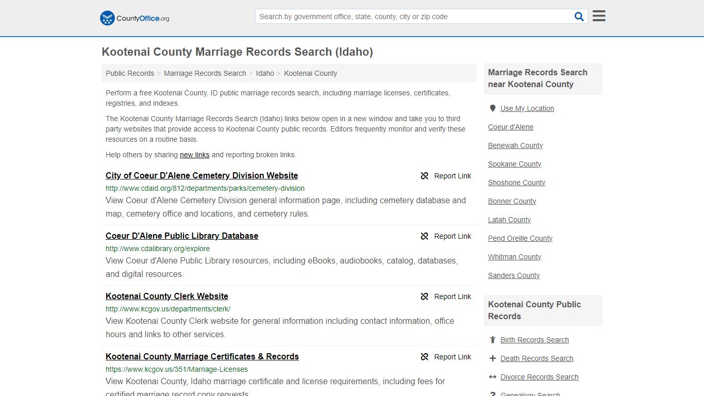Click the Death Records cross icon
The image size is (704, 396).
tap(493, 358)
